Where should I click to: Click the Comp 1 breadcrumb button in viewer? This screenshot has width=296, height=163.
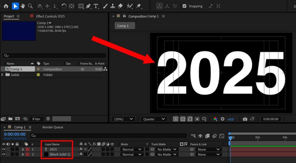pyautogui.click(x=125, y=26)
